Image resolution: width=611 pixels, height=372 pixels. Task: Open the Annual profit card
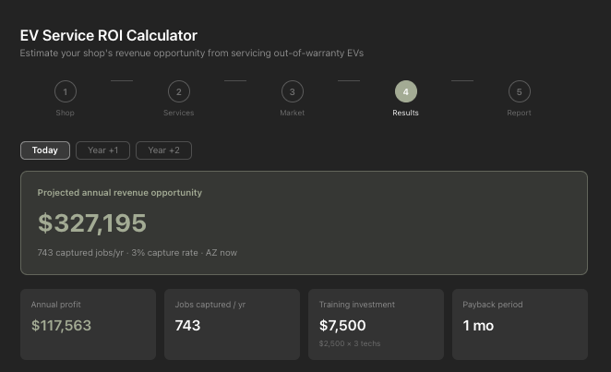pyautogui.click(x=88, y=324)
